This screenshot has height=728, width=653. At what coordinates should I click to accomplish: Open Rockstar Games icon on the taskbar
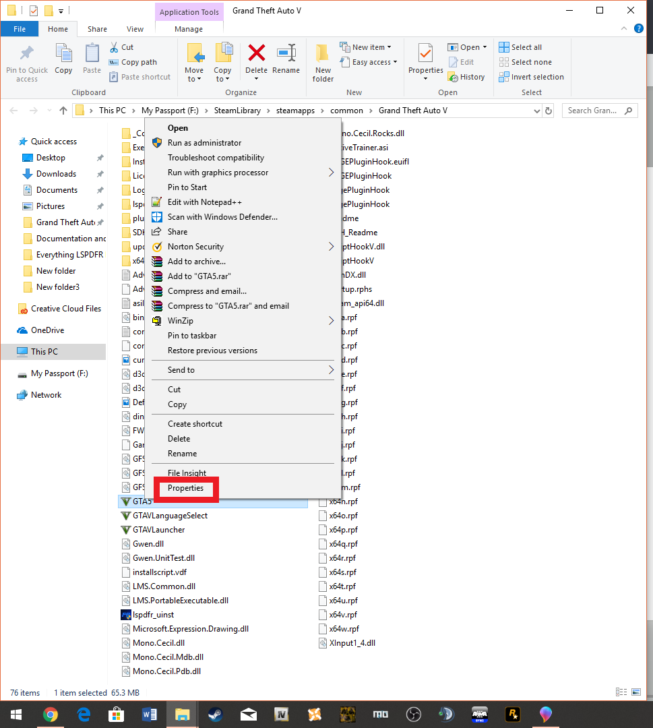tap(512, 715)
